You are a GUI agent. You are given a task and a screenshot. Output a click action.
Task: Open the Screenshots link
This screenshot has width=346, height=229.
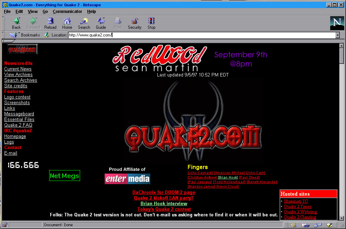(x=17, y=103)
